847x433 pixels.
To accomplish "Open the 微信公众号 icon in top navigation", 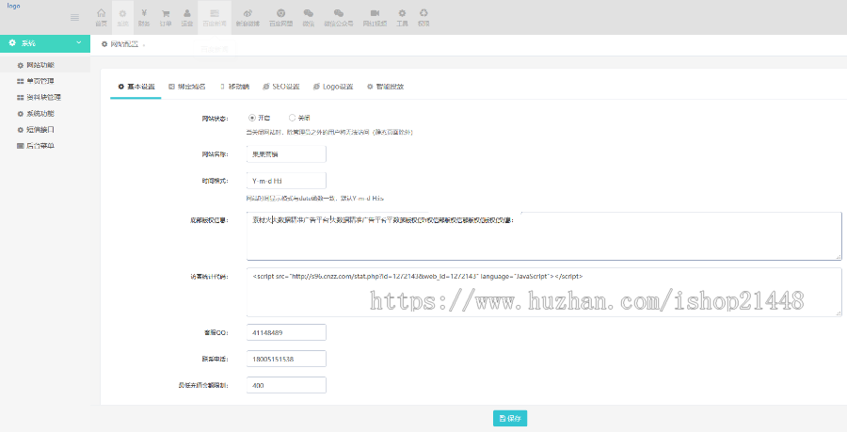I will tap(339, 17).
